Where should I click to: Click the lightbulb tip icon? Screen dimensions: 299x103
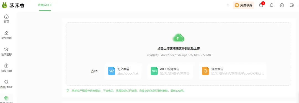point(68,91)
